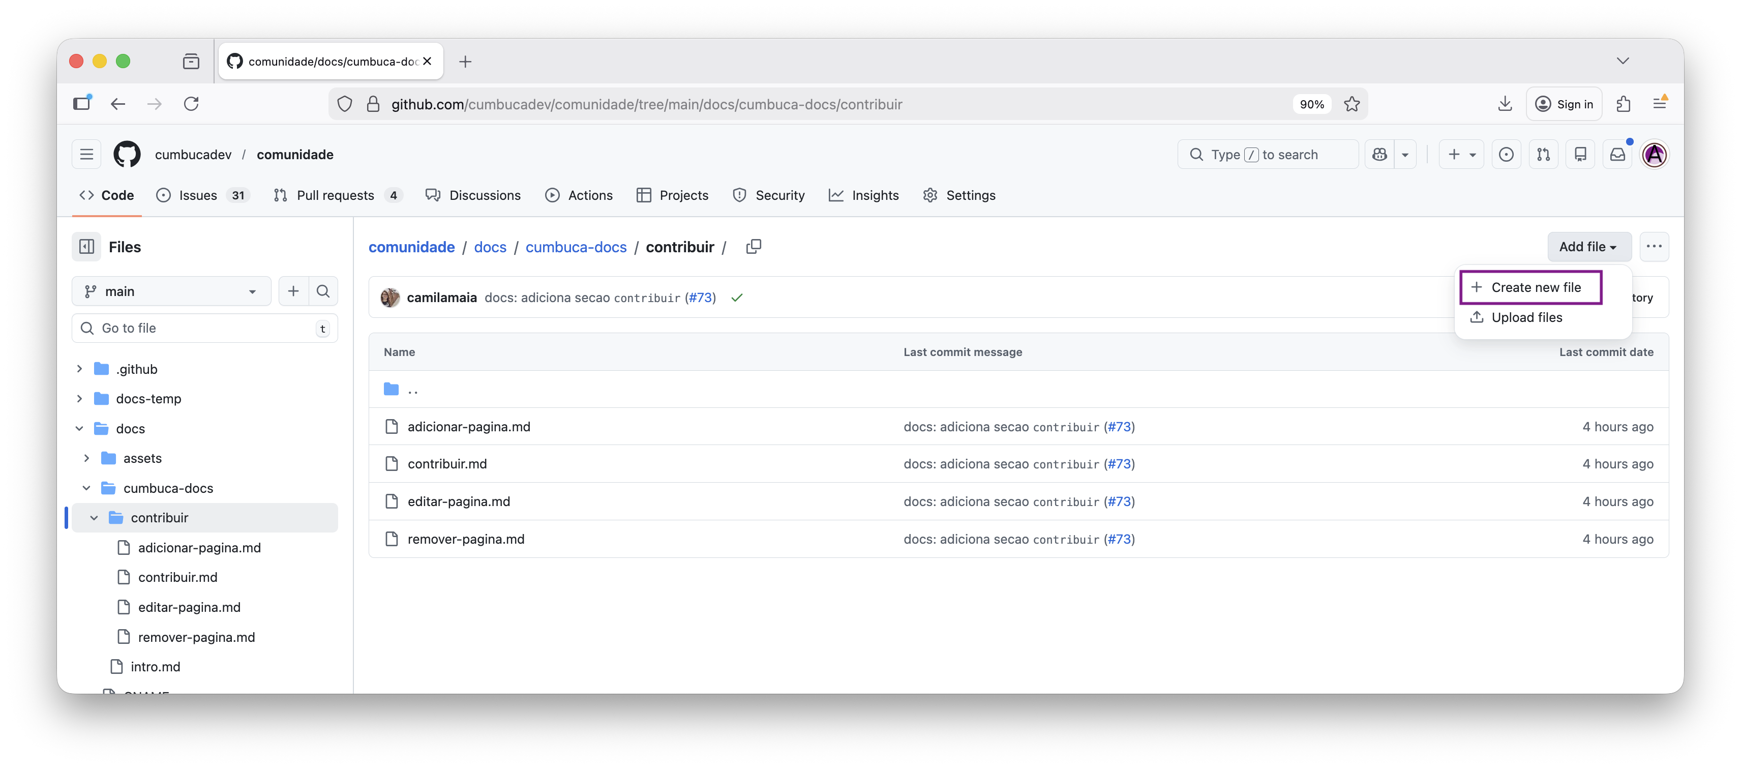Go to the GitHub homepage via Octocat logo
The height and width of the screenshot is (769, 1741).
tap(127, 155)
